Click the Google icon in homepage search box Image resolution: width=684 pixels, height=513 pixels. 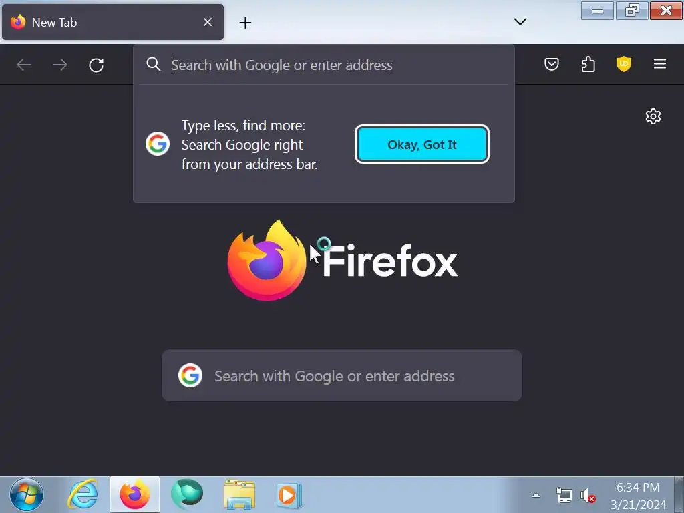click(190, 375)
